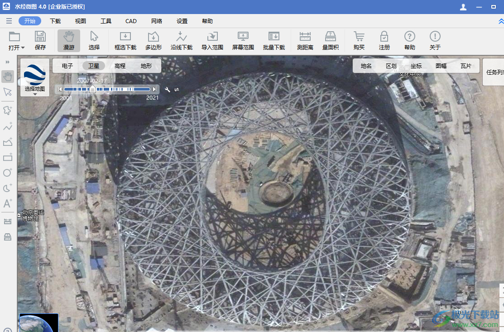This screenshot has height=332, width=504.
Task: Switch map type to 电子
Action: click(x=67, y=66)
